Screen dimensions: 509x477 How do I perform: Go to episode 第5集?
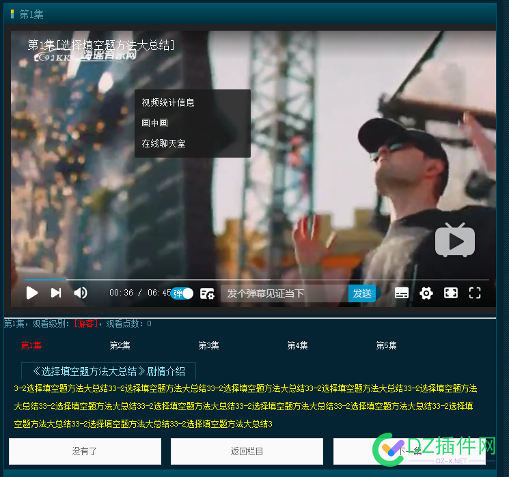(386, 345)
